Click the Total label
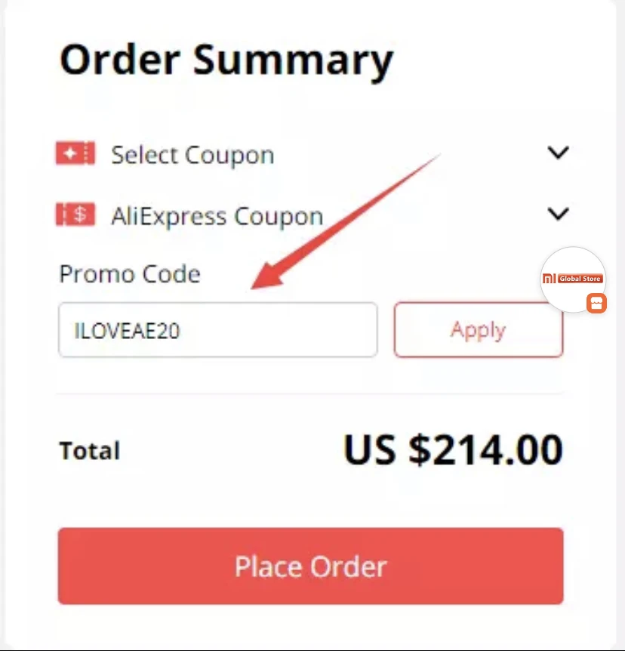 pyautogui.click(x=90, y=450)
